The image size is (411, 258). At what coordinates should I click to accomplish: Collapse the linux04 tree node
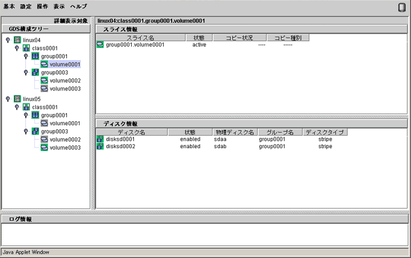8,40
